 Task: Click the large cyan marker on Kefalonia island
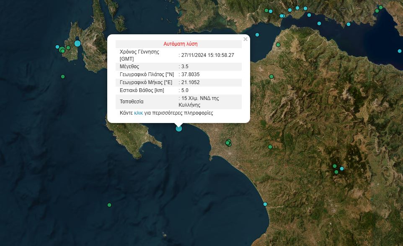click(x=77, y=44)
